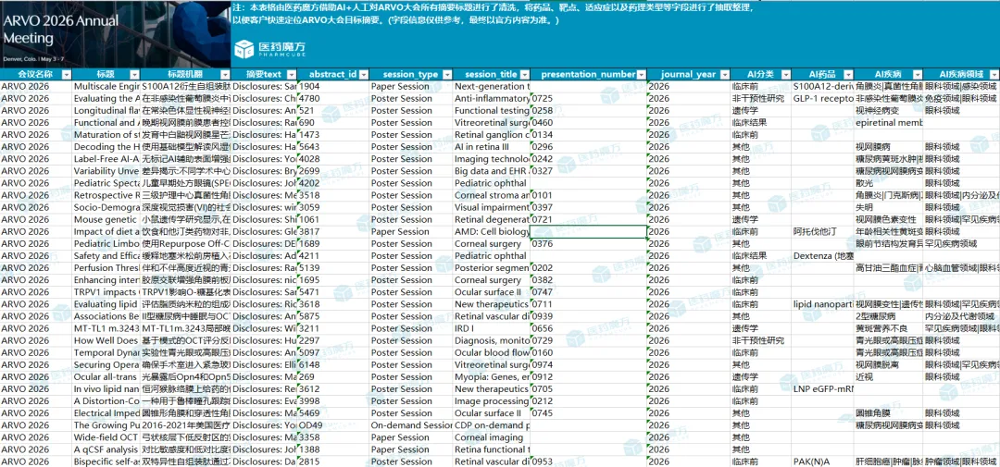Select the AI药品 cell 阿托伐他汀

coord(823,232)
